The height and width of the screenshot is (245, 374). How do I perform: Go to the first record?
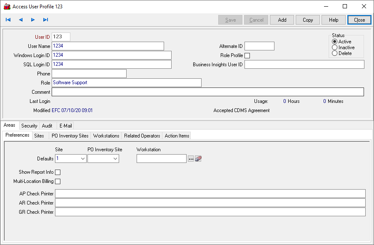pos(8,20)
